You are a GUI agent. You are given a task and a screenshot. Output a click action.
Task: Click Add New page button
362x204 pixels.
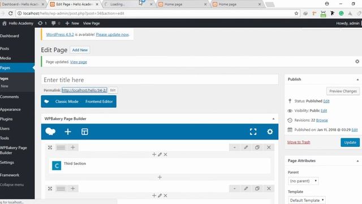point(80,50)
